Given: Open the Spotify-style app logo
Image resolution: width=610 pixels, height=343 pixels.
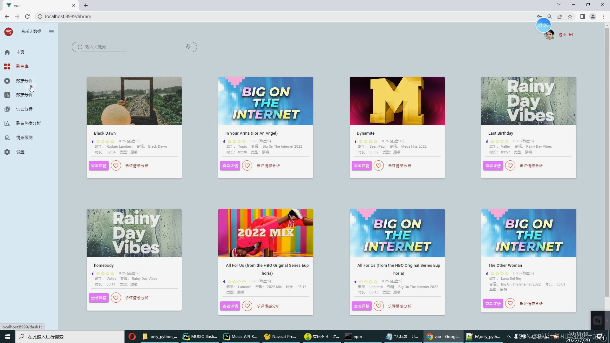Looking at the screenshot, I should point(9,31).
